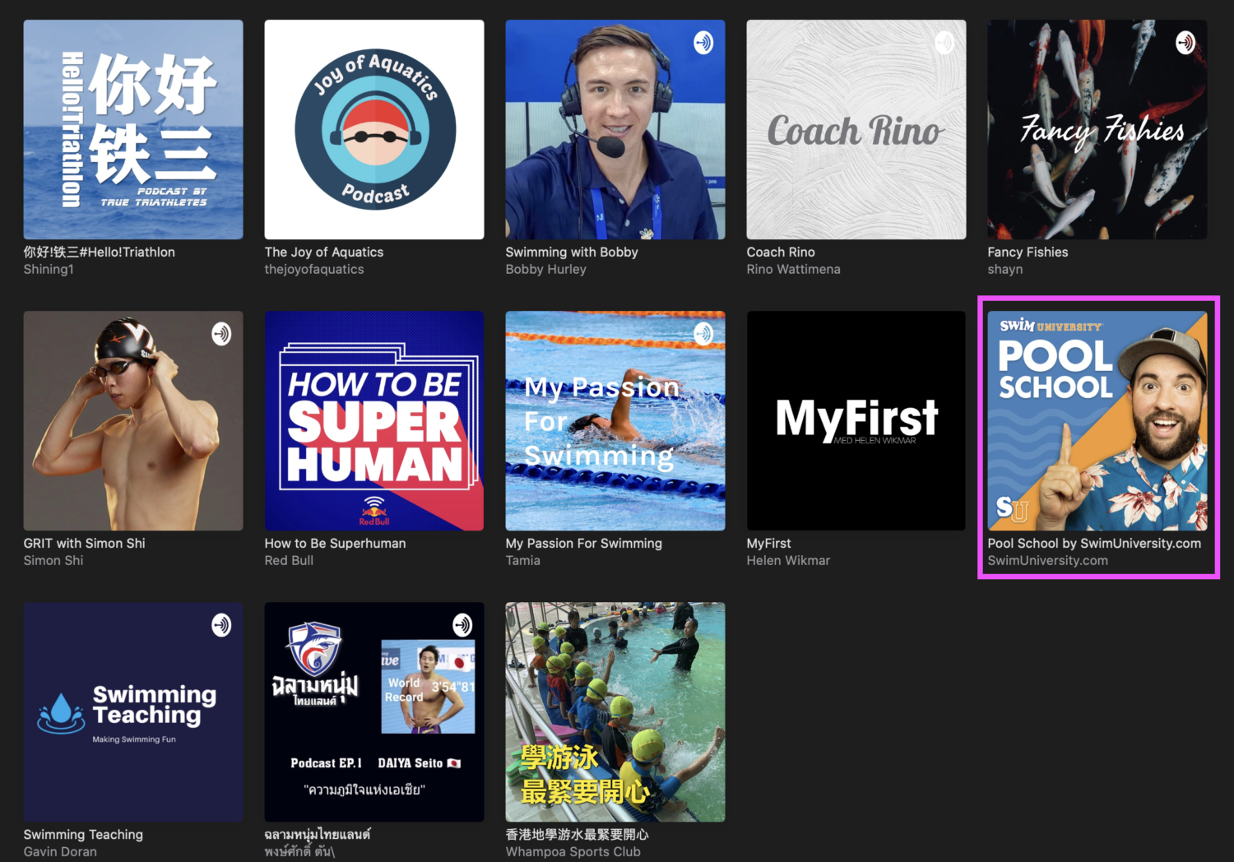
Task: Select author name 'Whampoa Sports Club'
Action: click(573, 851)
